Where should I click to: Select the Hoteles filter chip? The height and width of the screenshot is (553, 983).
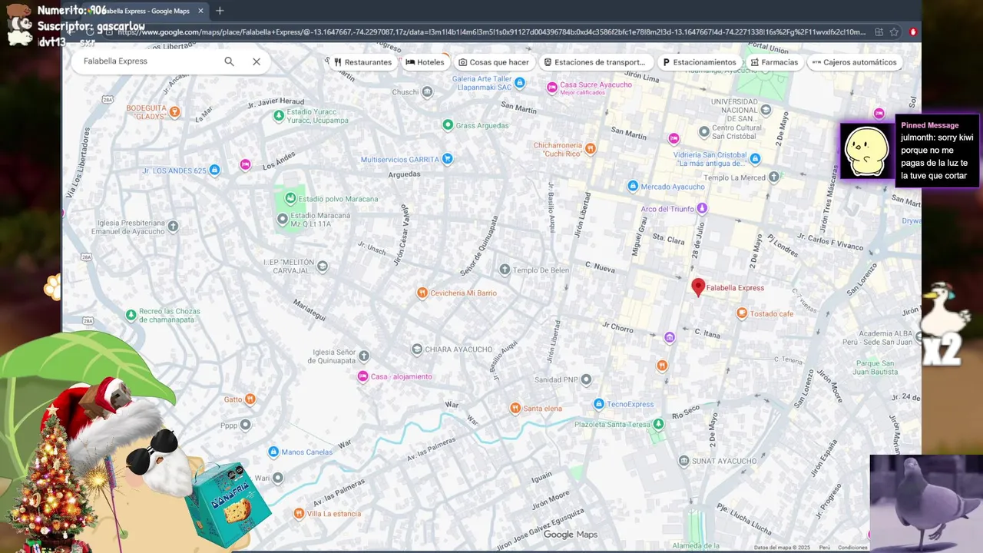pyautogui.click(x=425, y=62)
